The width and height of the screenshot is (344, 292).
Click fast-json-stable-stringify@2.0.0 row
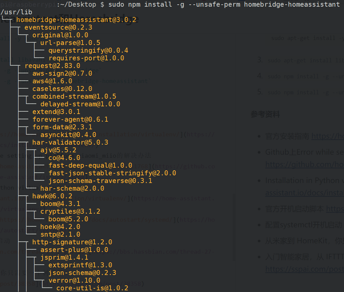[112, 173]
